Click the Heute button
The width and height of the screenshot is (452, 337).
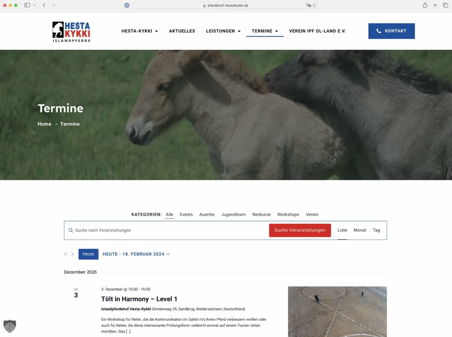coord(88,254)
